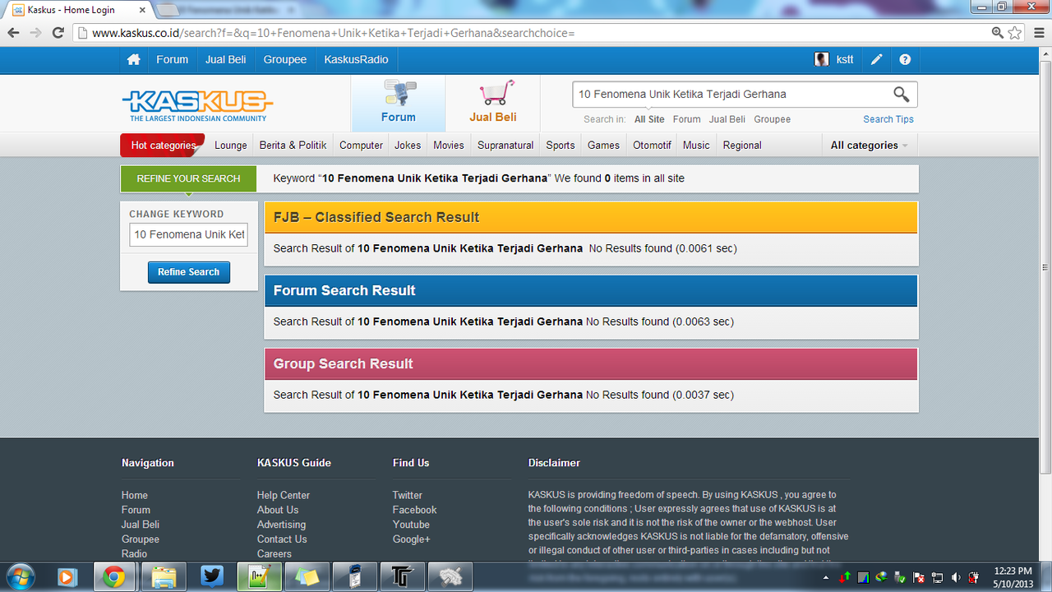Open the Lounge category
1052x592 pixels.
point(231,146)
